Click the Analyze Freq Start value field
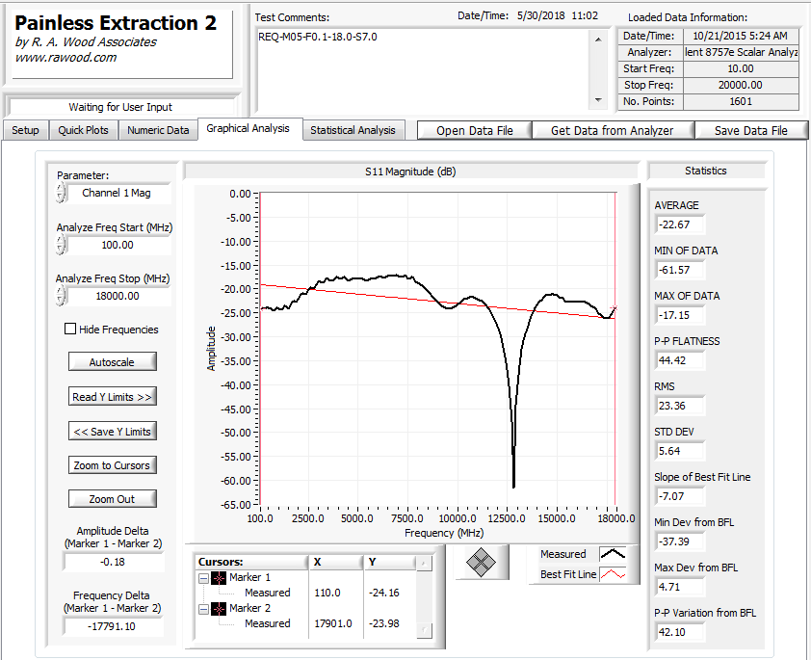 tap(118, 245)
